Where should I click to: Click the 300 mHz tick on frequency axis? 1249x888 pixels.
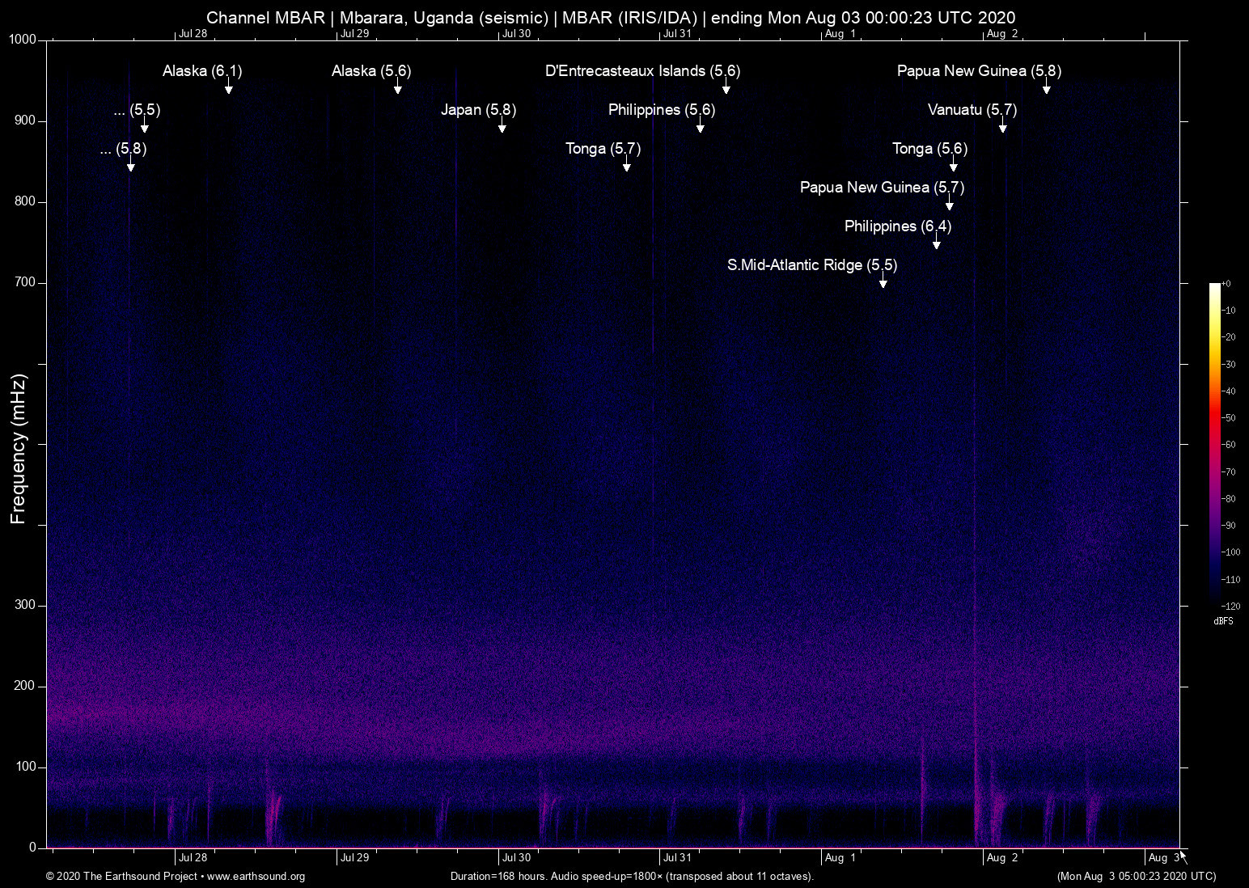25,605
